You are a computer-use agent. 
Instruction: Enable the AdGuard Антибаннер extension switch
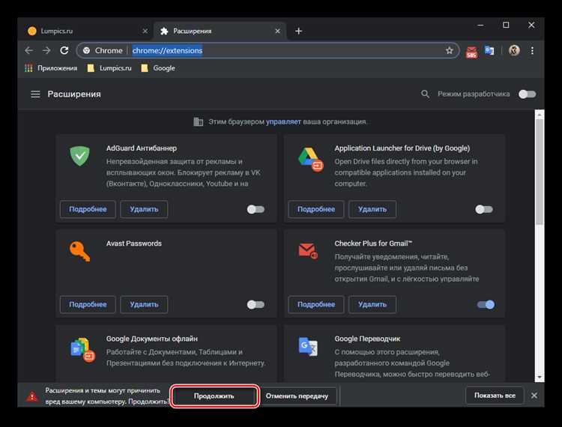point(256,209)
